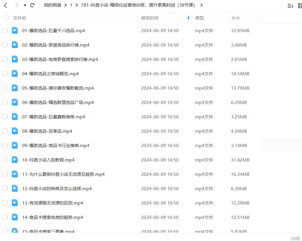
Task: Check the box for 10-抖音小店入驻教程.mp4
Action: coord(5,160)
